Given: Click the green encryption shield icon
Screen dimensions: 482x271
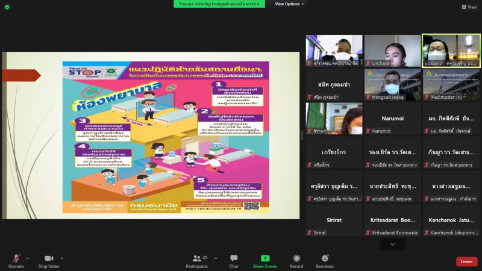Looking at the screenshot, I should [x=7, y=7].
